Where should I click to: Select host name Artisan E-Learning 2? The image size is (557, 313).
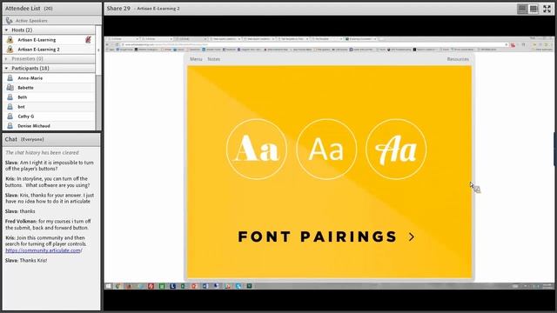point(38,50)
